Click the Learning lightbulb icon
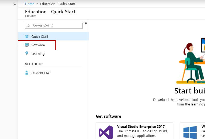205x139 pixels. [27, 54]
